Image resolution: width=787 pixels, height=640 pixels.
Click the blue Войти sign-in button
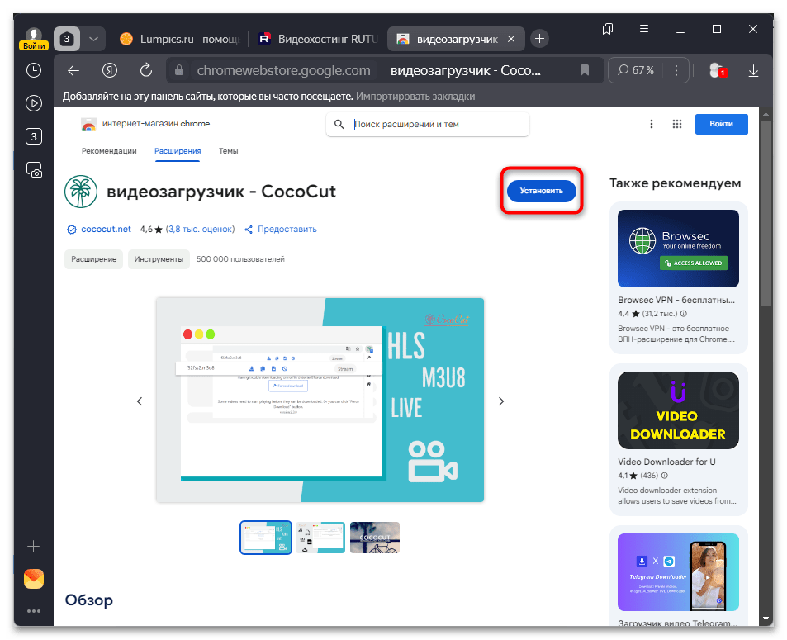pyautogui.click(x=721, y=124)
